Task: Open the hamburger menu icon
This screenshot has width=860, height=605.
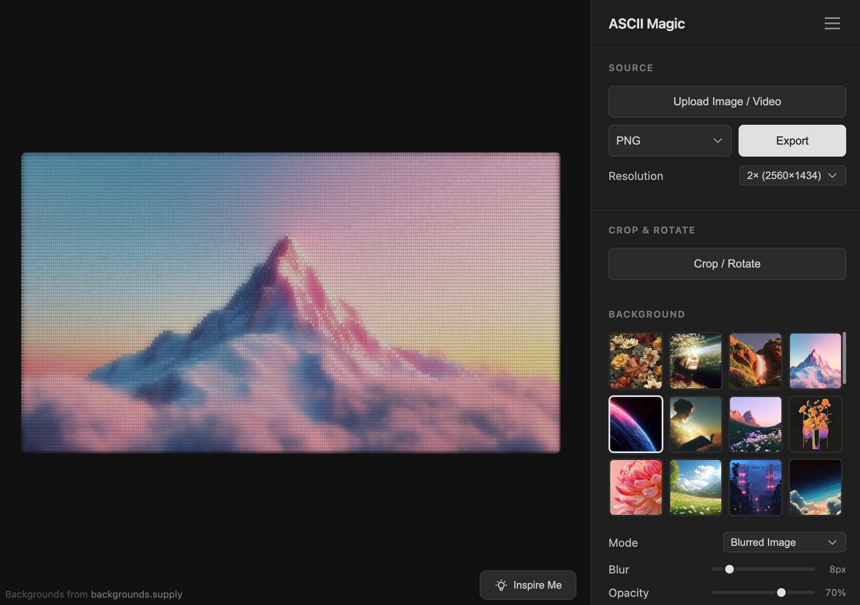Action: click(832, 23)
